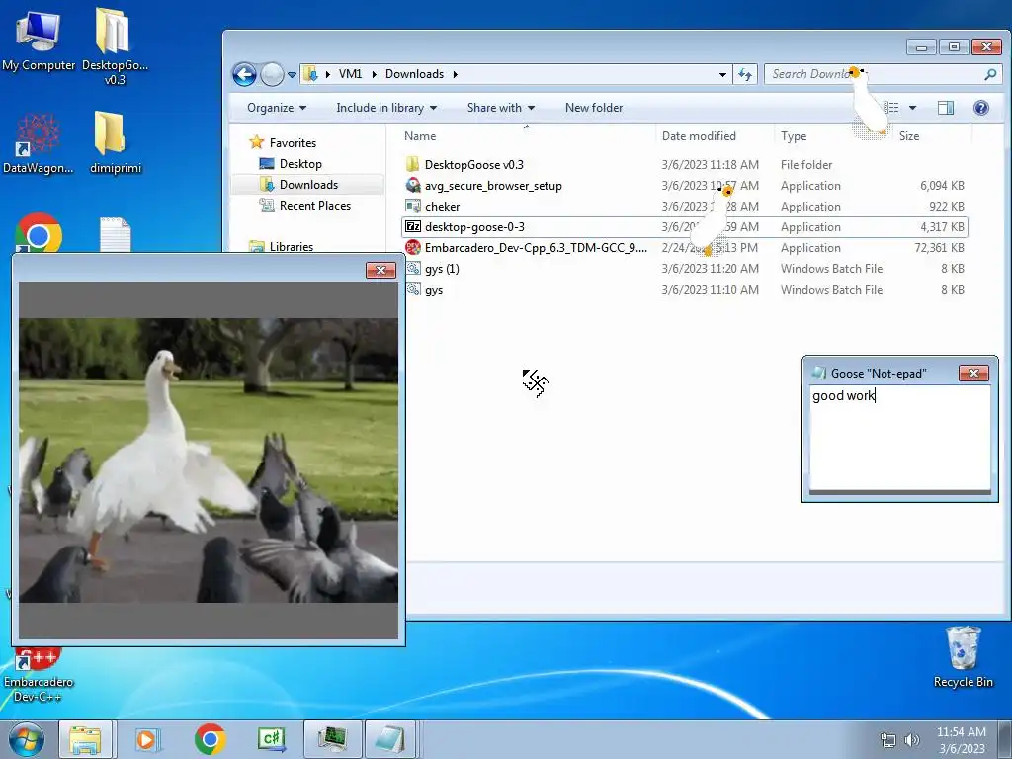Image resolution: width=1012 pixels, height=759 pixels.
Task: Click VM1 in the address path
Action: coord(351,74)
